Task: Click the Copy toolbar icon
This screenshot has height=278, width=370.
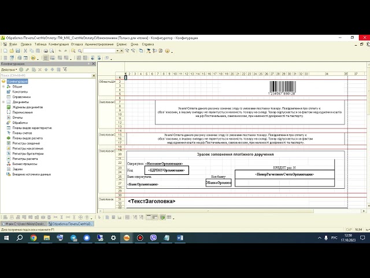Action: click(x=32, y=51)
